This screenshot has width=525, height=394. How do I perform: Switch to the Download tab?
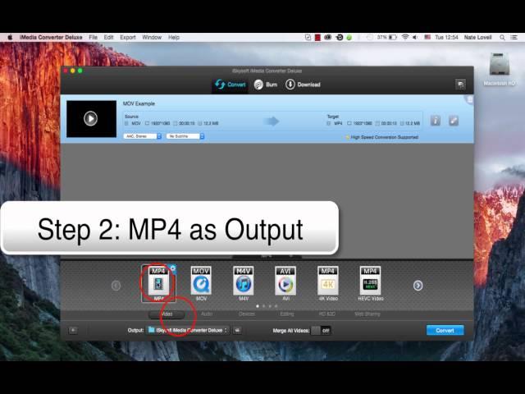[303, 85]
